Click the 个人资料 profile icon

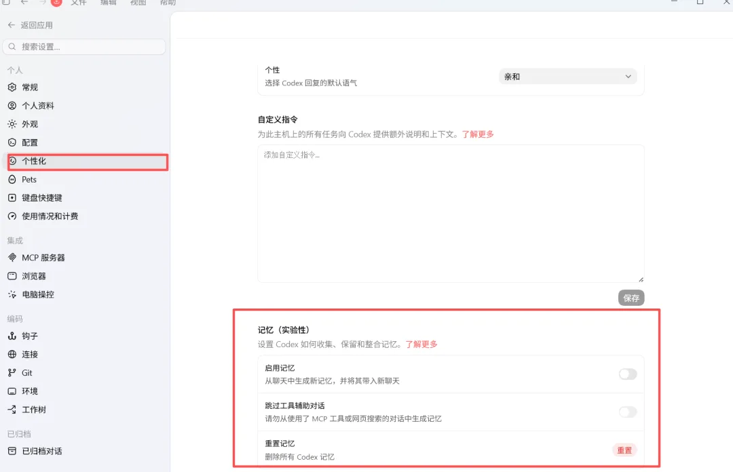(x=12, y=106)
